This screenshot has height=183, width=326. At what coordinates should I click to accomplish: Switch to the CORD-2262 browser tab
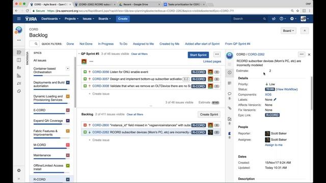[x=95, y=5]
